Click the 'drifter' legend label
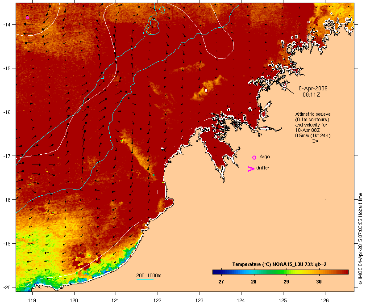Screen dimensions: 366x304 pos(262,168)
